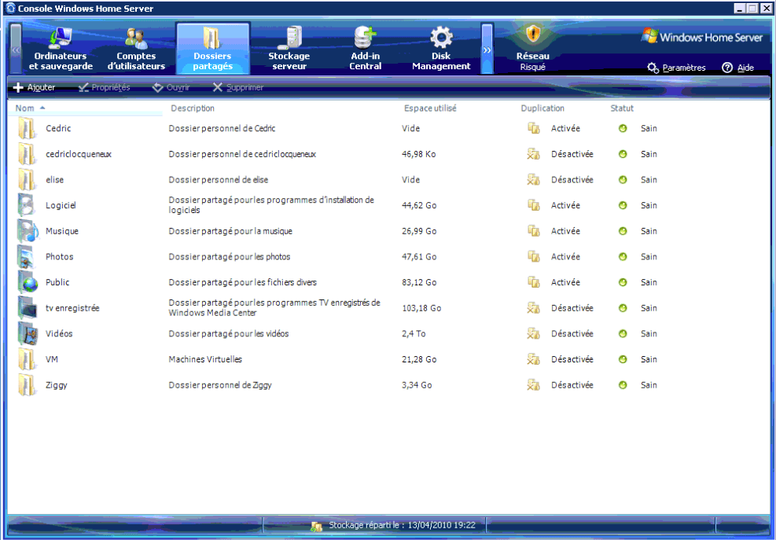The width and height of the screenshot is (776, 540).
Task: Select the Ziggy folder icon
Action: (27, 385)
